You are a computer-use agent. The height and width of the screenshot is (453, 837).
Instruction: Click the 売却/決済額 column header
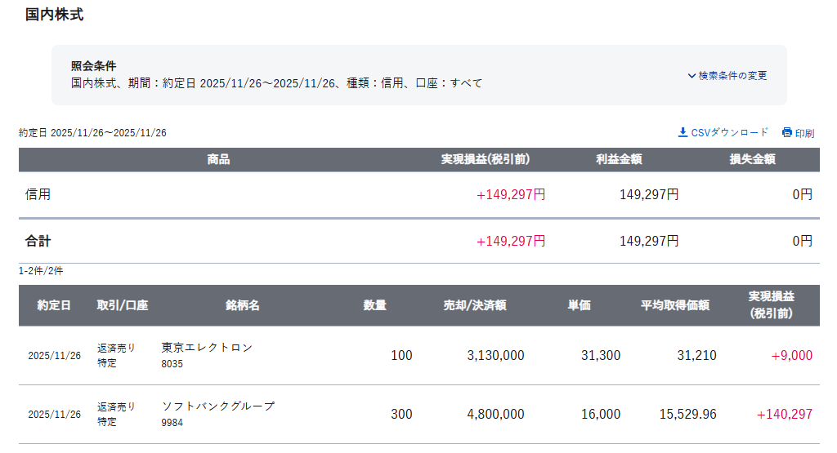[475, 305]
